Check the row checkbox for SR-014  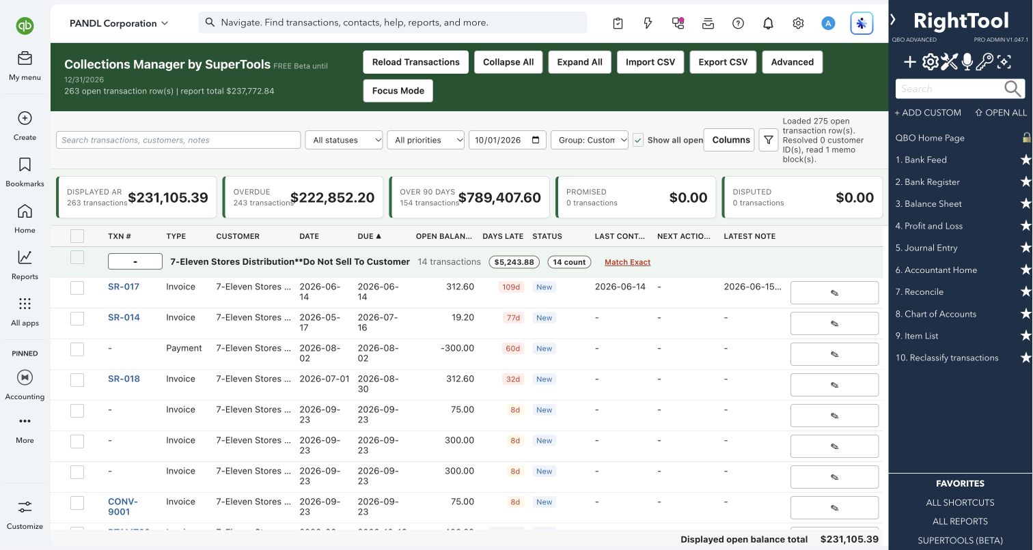coord(77,319)
